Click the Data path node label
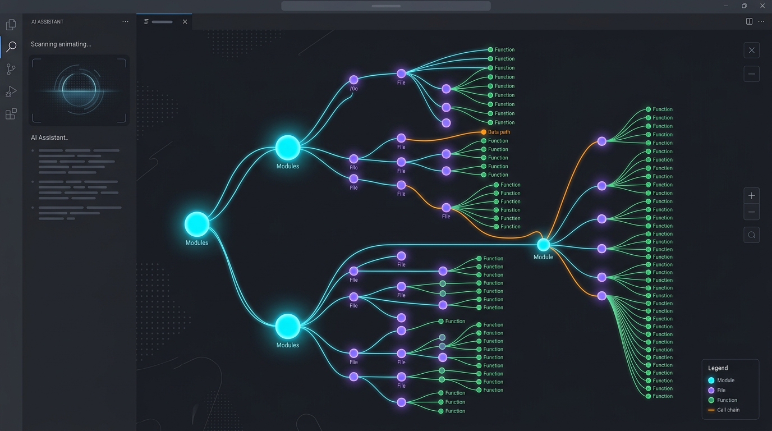This screenshot has height=431, width=772. coord(499,131)
